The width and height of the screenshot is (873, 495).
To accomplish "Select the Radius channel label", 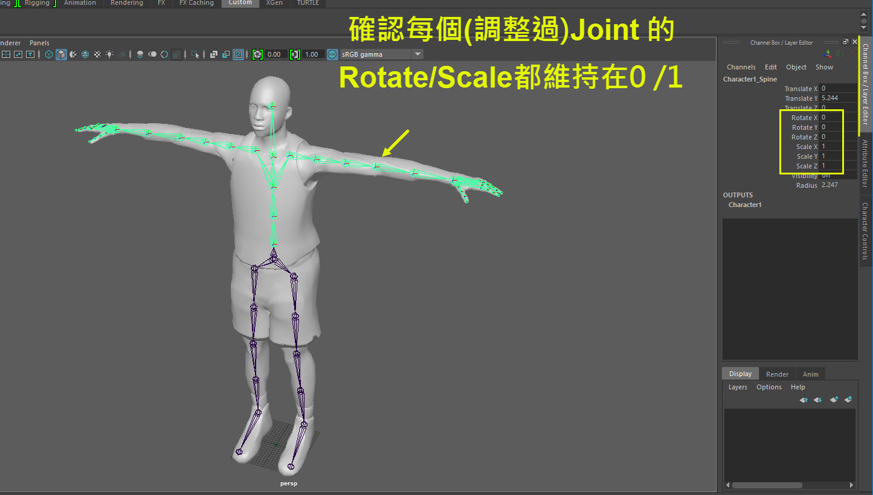I will [807, 185].
